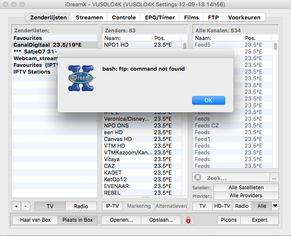Click the red lock icon
The height and width of the screenshot is (236, 291).
189,220
